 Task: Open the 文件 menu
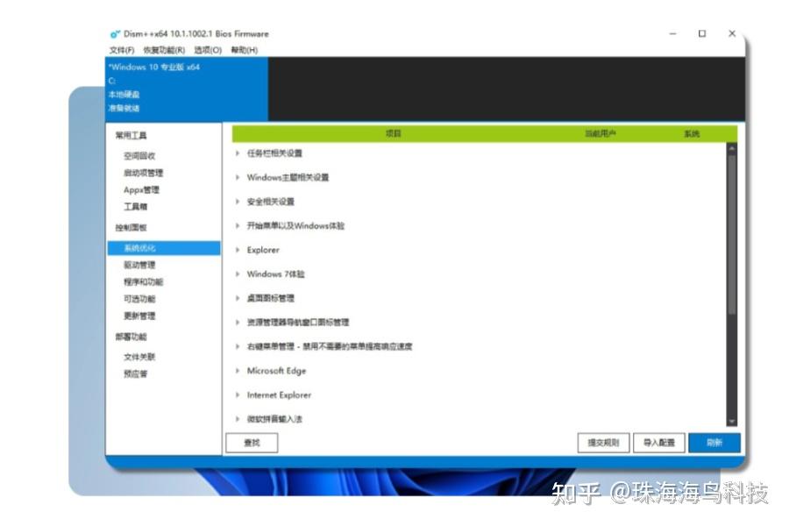[121, 48]
